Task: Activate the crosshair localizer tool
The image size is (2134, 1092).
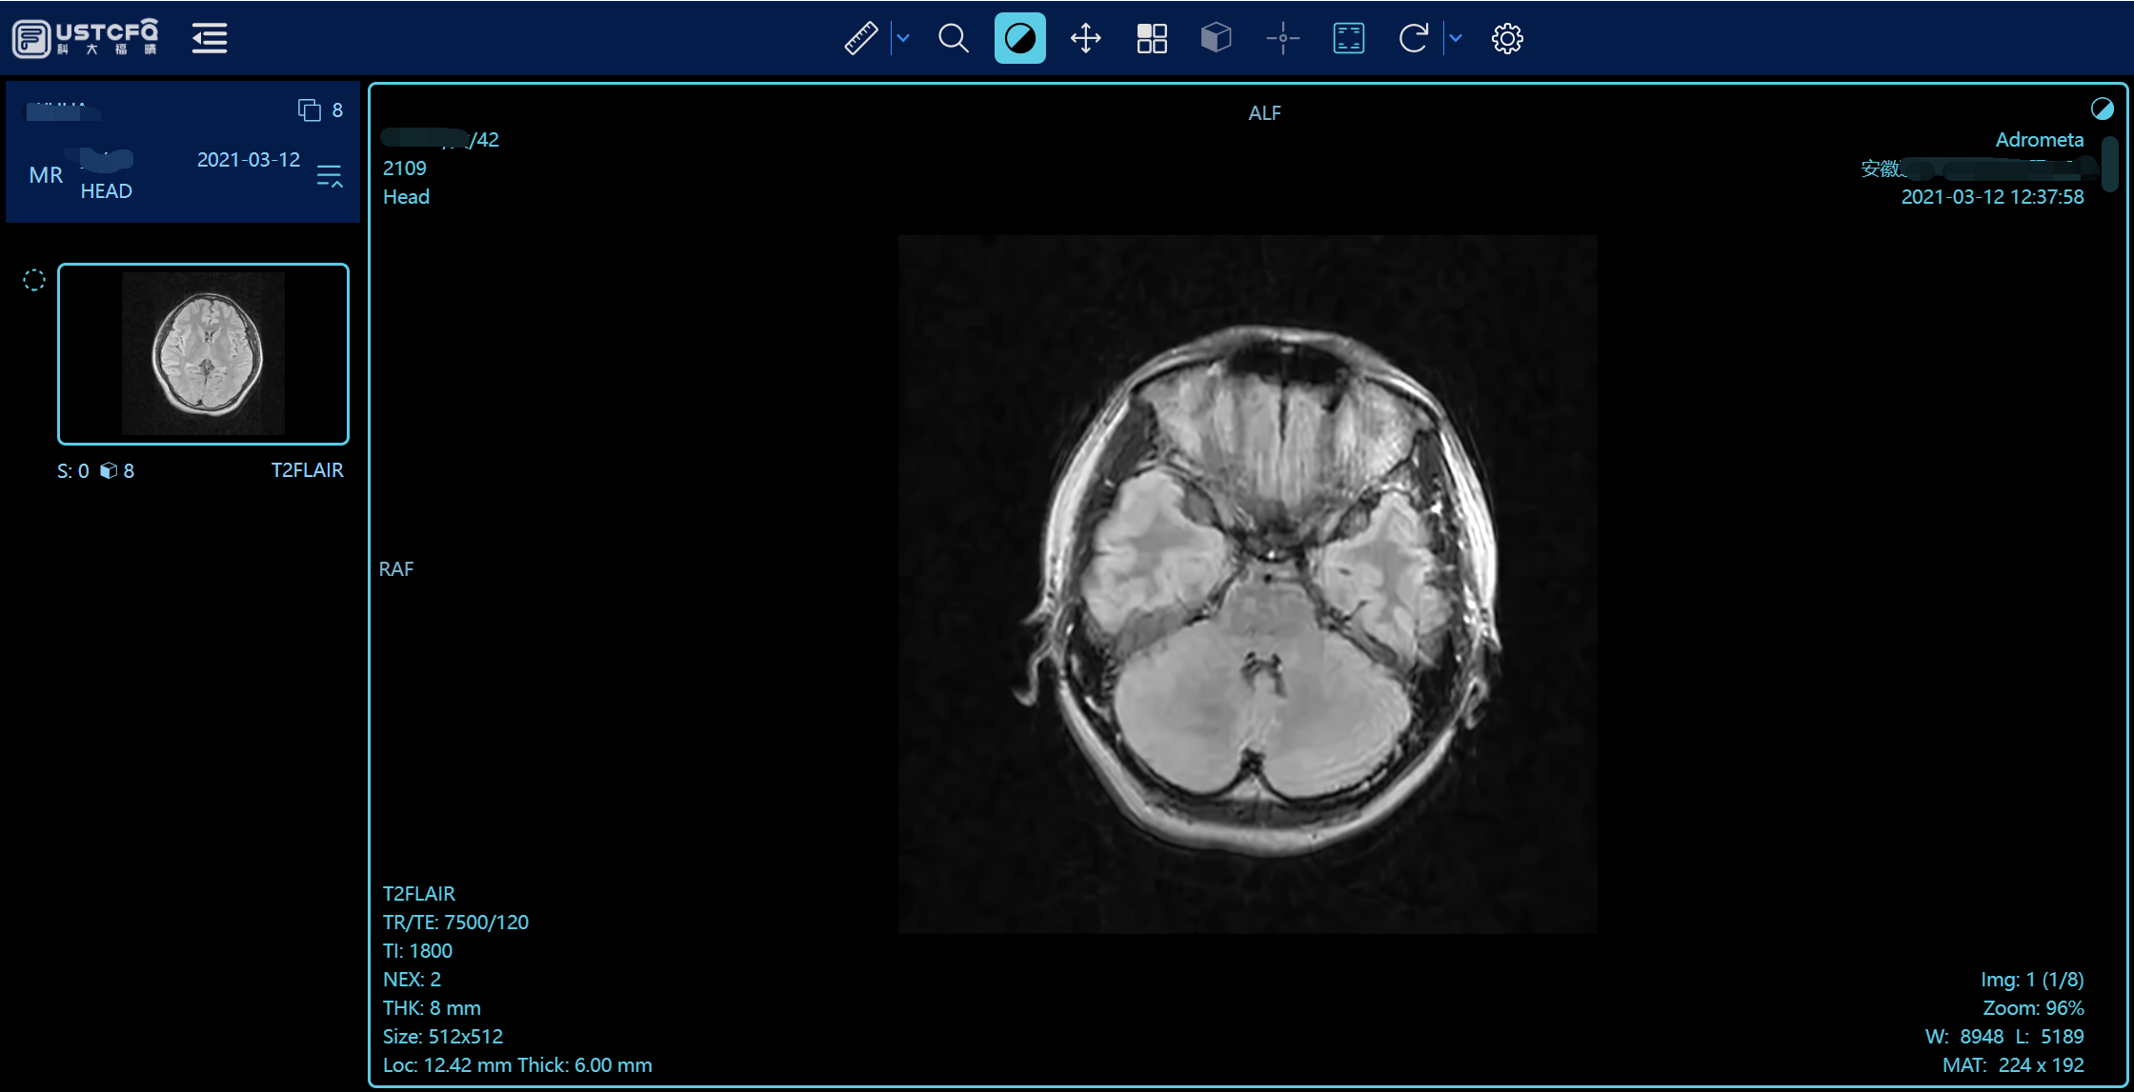Action: pos(1282,38)
